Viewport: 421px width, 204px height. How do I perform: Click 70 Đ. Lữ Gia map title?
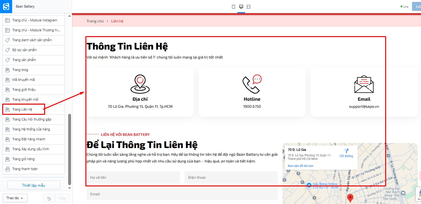(x=297, y=150)
